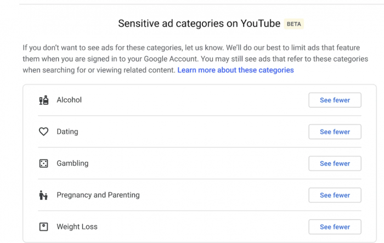Viewport: 384px width, 243px height.
Task: See fewer Gambling ads
Action: [335, 163]
